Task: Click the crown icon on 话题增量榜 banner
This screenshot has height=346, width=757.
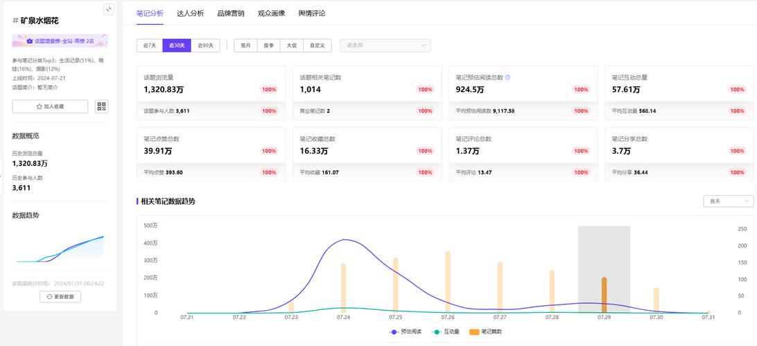Action: (29, 42)
